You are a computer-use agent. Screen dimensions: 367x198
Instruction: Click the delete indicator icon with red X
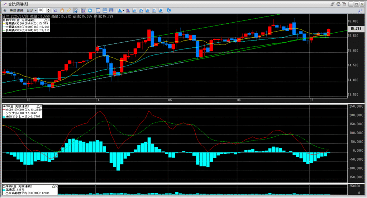[x=128, y=10]
